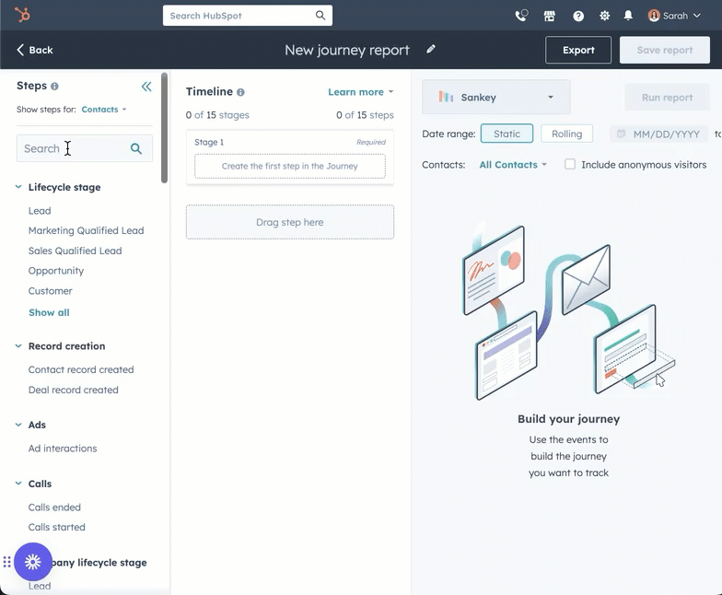This screenshot has width=722, height=595.
Task: Click the MM/DD/YYYY start date field
Action: pos(658,134)
